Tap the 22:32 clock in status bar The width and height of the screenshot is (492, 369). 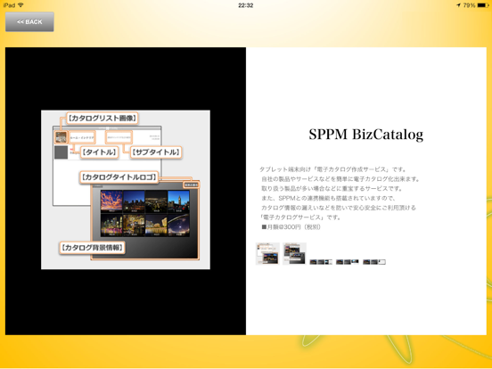pyautogui.click(x=246, y=5)
